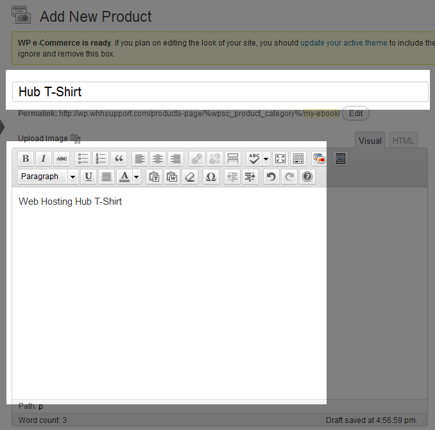435x430 pixels.
Task: Insert a blockquote
Action: (x=119, y=159)
